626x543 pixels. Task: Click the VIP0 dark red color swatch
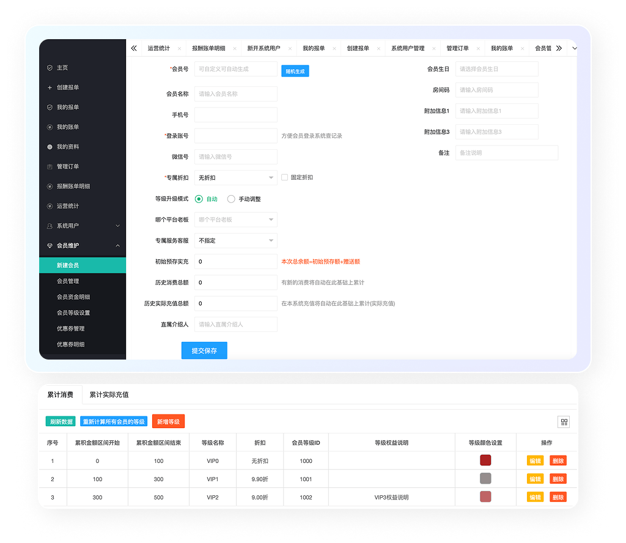(x=485, y=460)
